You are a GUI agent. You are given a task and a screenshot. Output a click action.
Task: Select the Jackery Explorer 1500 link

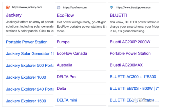point(26,101)
